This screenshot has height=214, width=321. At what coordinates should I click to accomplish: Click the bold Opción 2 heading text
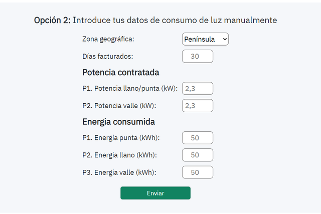[x=52, y=20]
